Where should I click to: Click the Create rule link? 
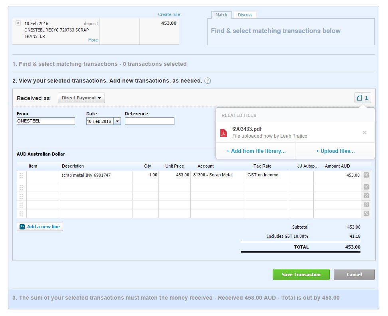169,14
